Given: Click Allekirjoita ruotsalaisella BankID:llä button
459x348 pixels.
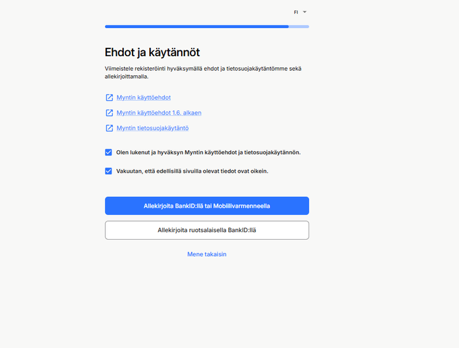Looking at the screenshot, I should [207, 230].
